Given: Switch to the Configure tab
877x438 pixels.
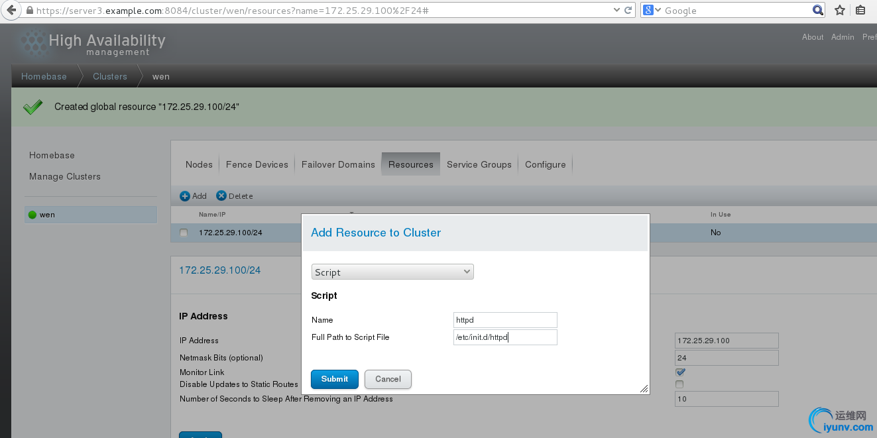Looking at the screenshot, I should pos(546,164).
